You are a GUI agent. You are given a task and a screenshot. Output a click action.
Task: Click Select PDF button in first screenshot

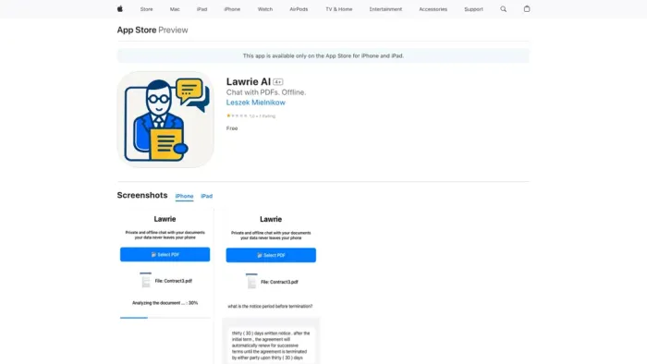coord(165,254)
